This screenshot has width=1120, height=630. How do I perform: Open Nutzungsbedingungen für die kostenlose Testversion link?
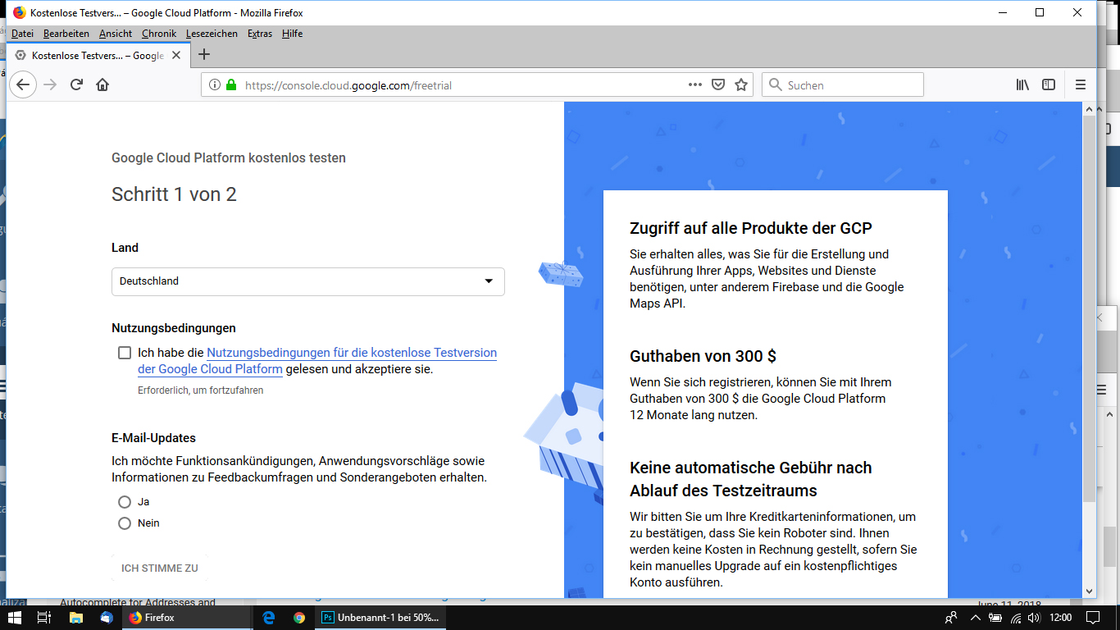click(351, 353)
